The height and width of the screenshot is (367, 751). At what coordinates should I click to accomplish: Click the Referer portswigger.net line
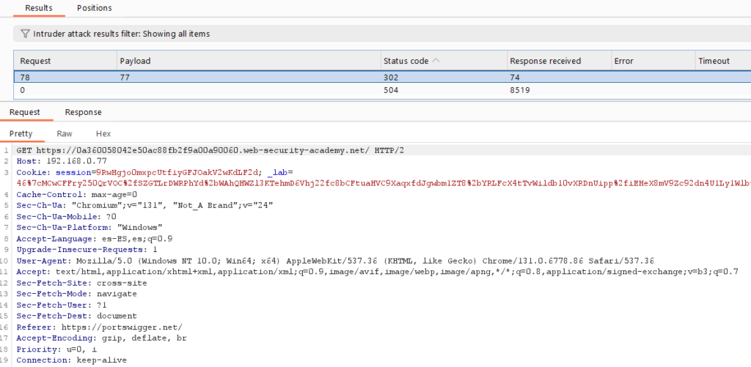(99, 327)
